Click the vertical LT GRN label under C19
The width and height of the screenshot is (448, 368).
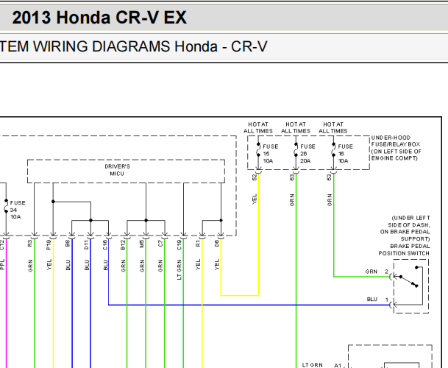[179, 269]
